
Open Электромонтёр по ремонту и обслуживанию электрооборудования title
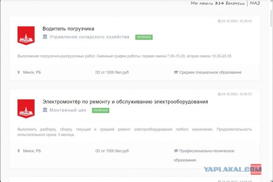(125, 102)
